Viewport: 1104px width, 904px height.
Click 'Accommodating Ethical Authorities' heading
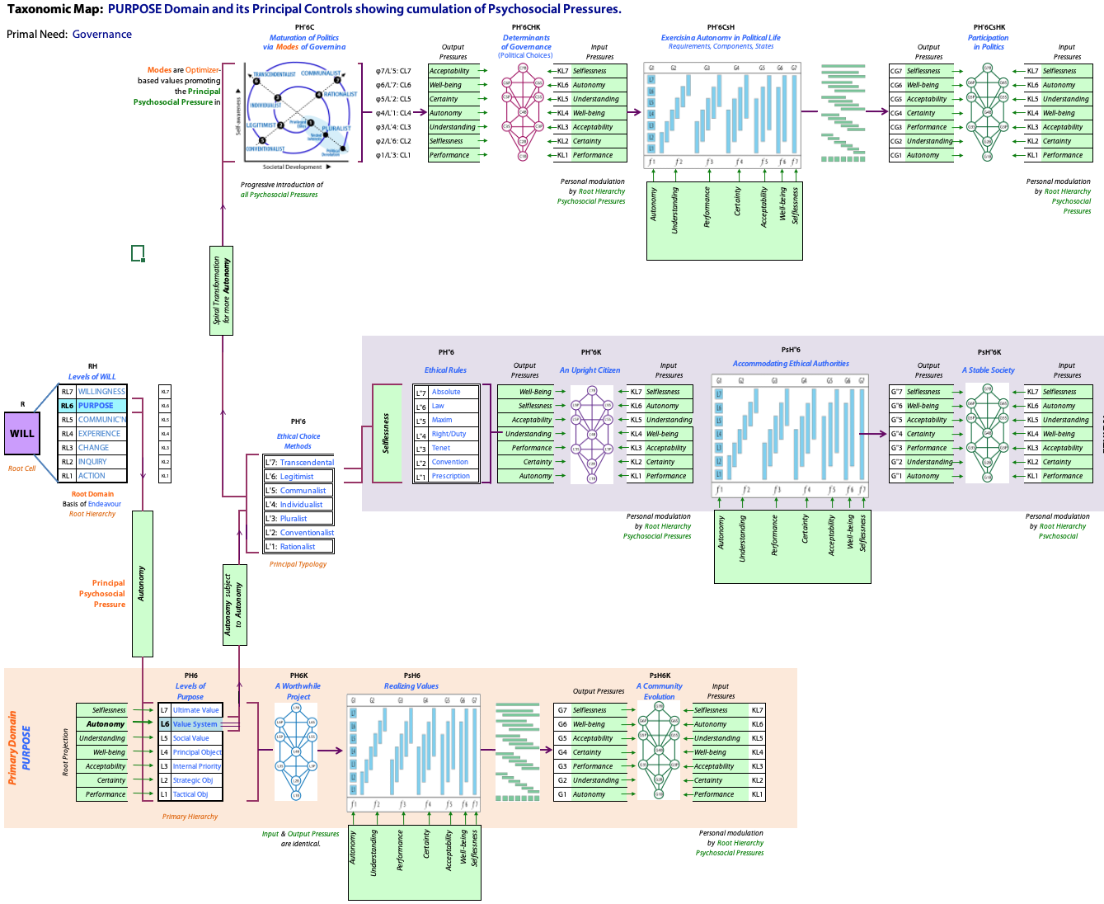pyautogui.click(x=791, y=364)
